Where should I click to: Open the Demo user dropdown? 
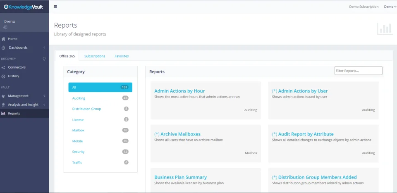pyautogui.click(x=390, y=7)
